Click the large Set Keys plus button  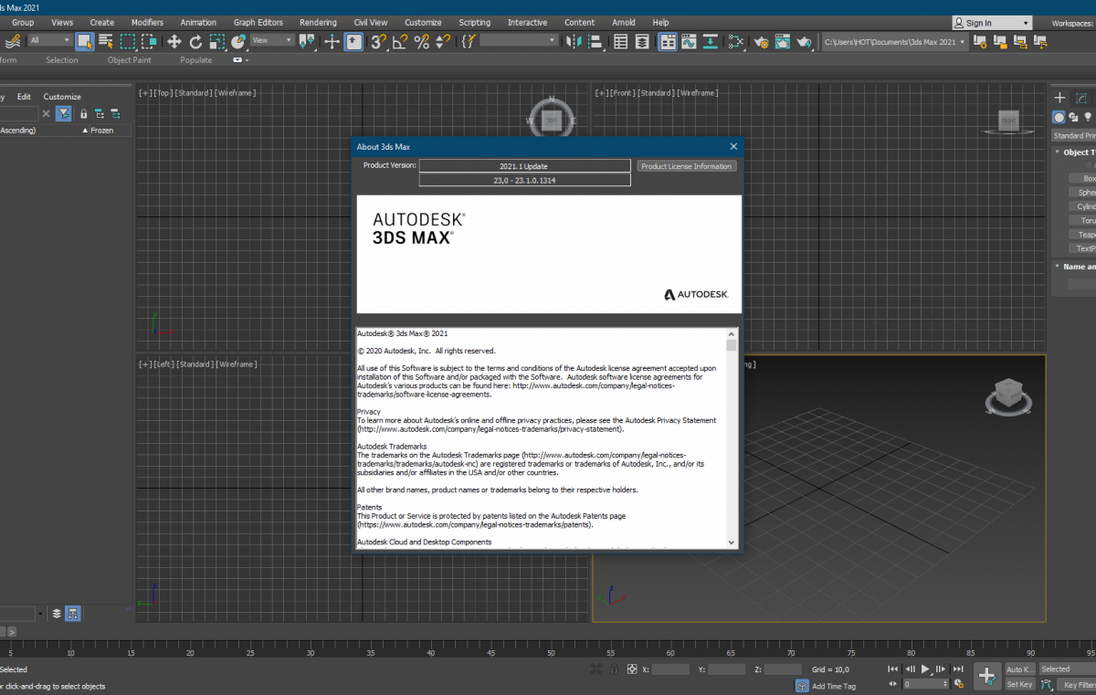[x=986, y=676]
